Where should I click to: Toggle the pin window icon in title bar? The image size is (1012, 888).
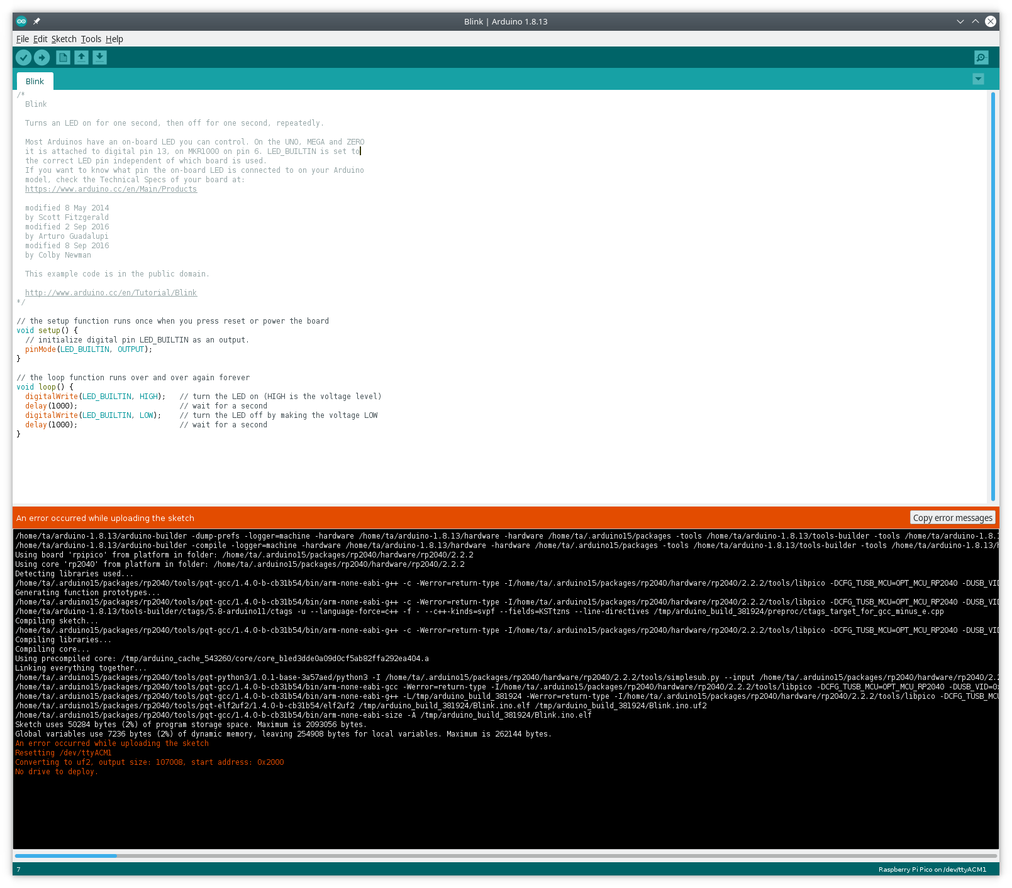click(36, 21)
